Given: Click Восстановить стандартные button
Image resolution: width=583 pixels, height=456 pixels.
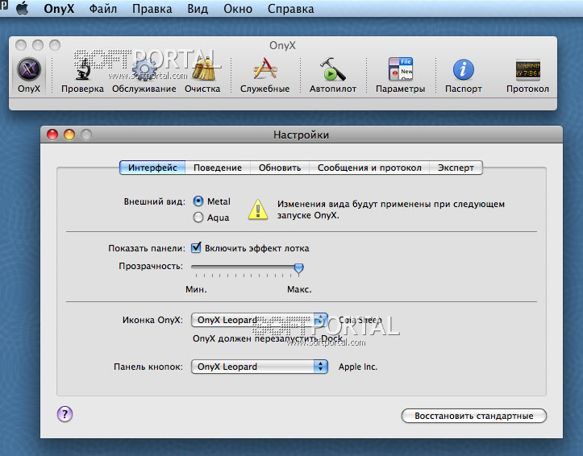Looking at the screenshot, I should click(474, 416).
